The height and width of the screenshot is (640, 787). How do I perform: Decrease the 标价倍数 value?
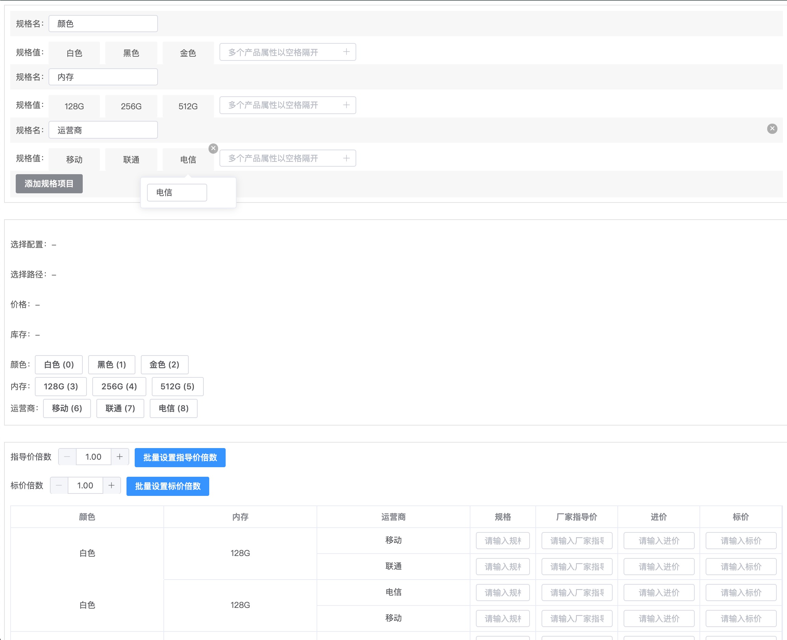tap(59, 486)
